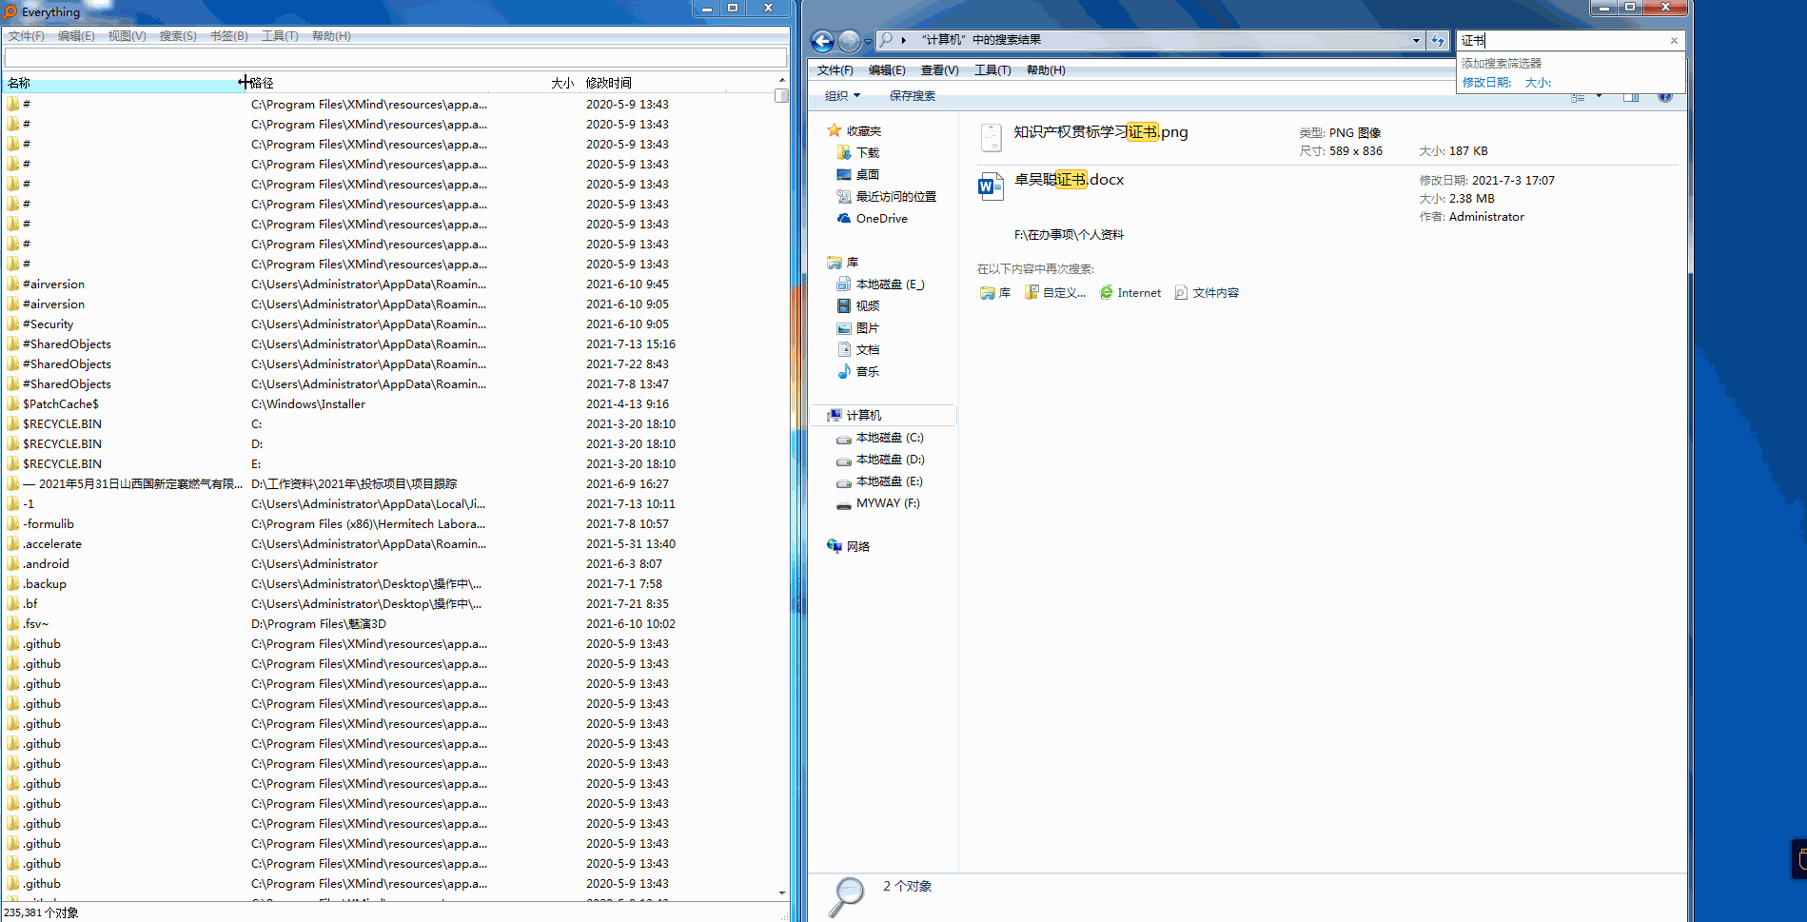Viewport: 1807px width, 922px height.
Task: Search again in 库
Action: [995, 292]
